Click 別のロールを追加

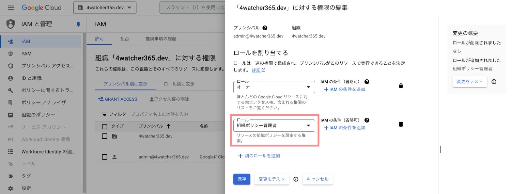click(259, 156)
